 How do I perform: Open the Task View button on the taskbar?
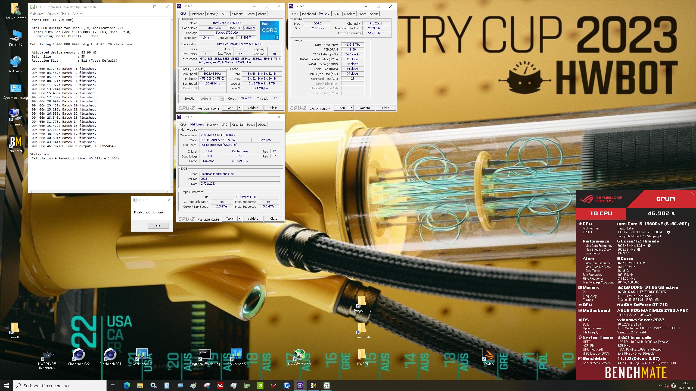point(113,386)
